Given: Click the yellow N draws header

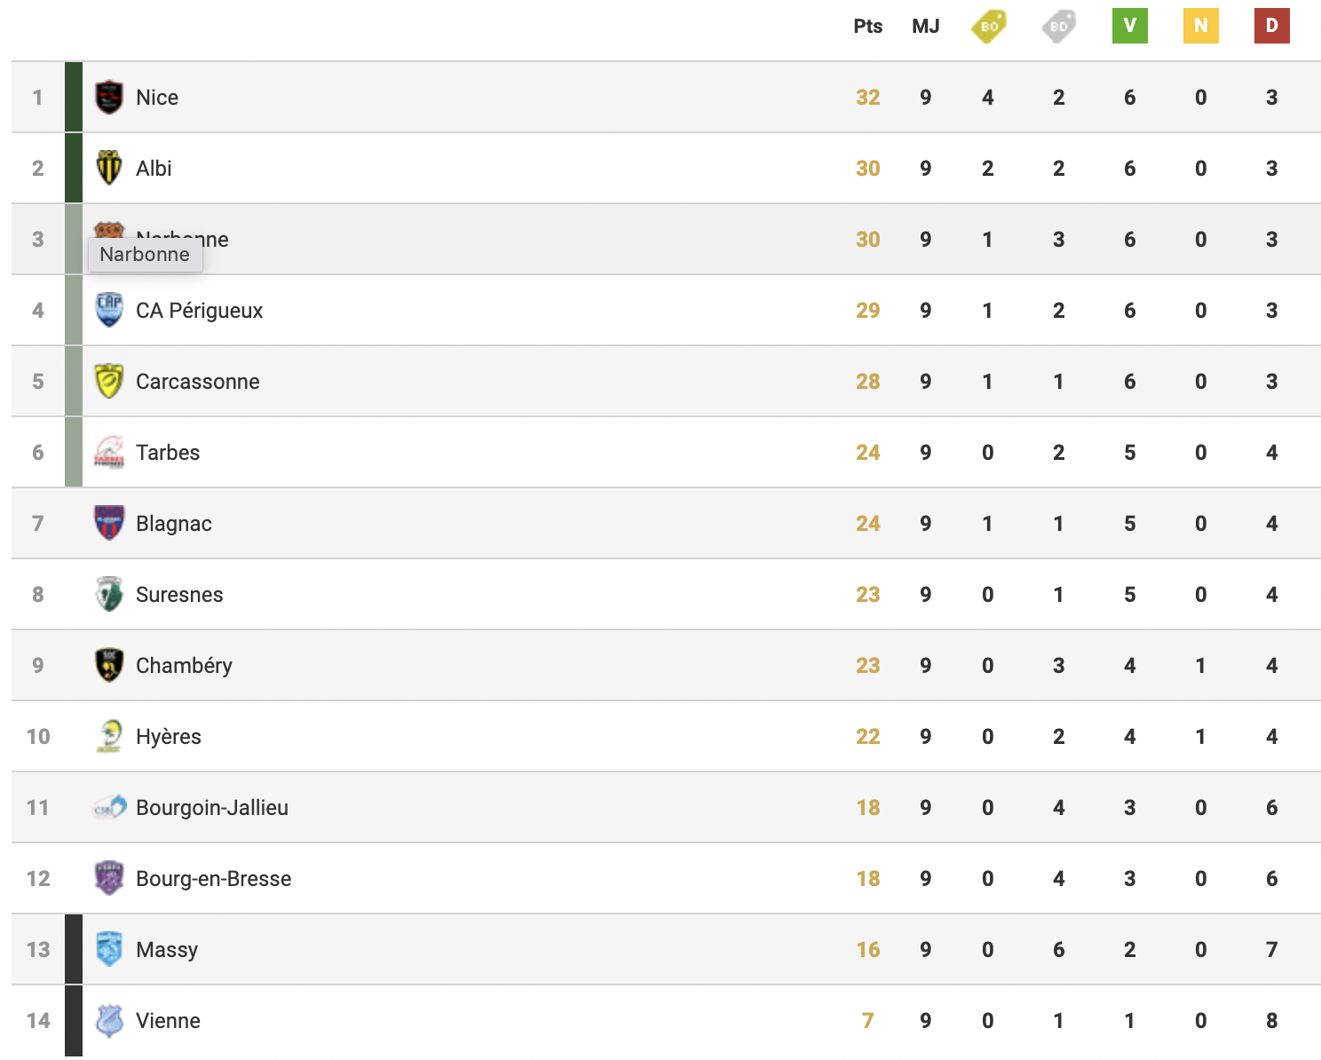Looking at the screenshot, I should (1201, 26).
